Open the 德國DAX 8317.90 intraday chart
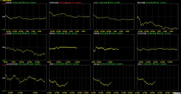The height and width of the screenshot is (94, 181). pyautogui.click(x=70, y=78)
